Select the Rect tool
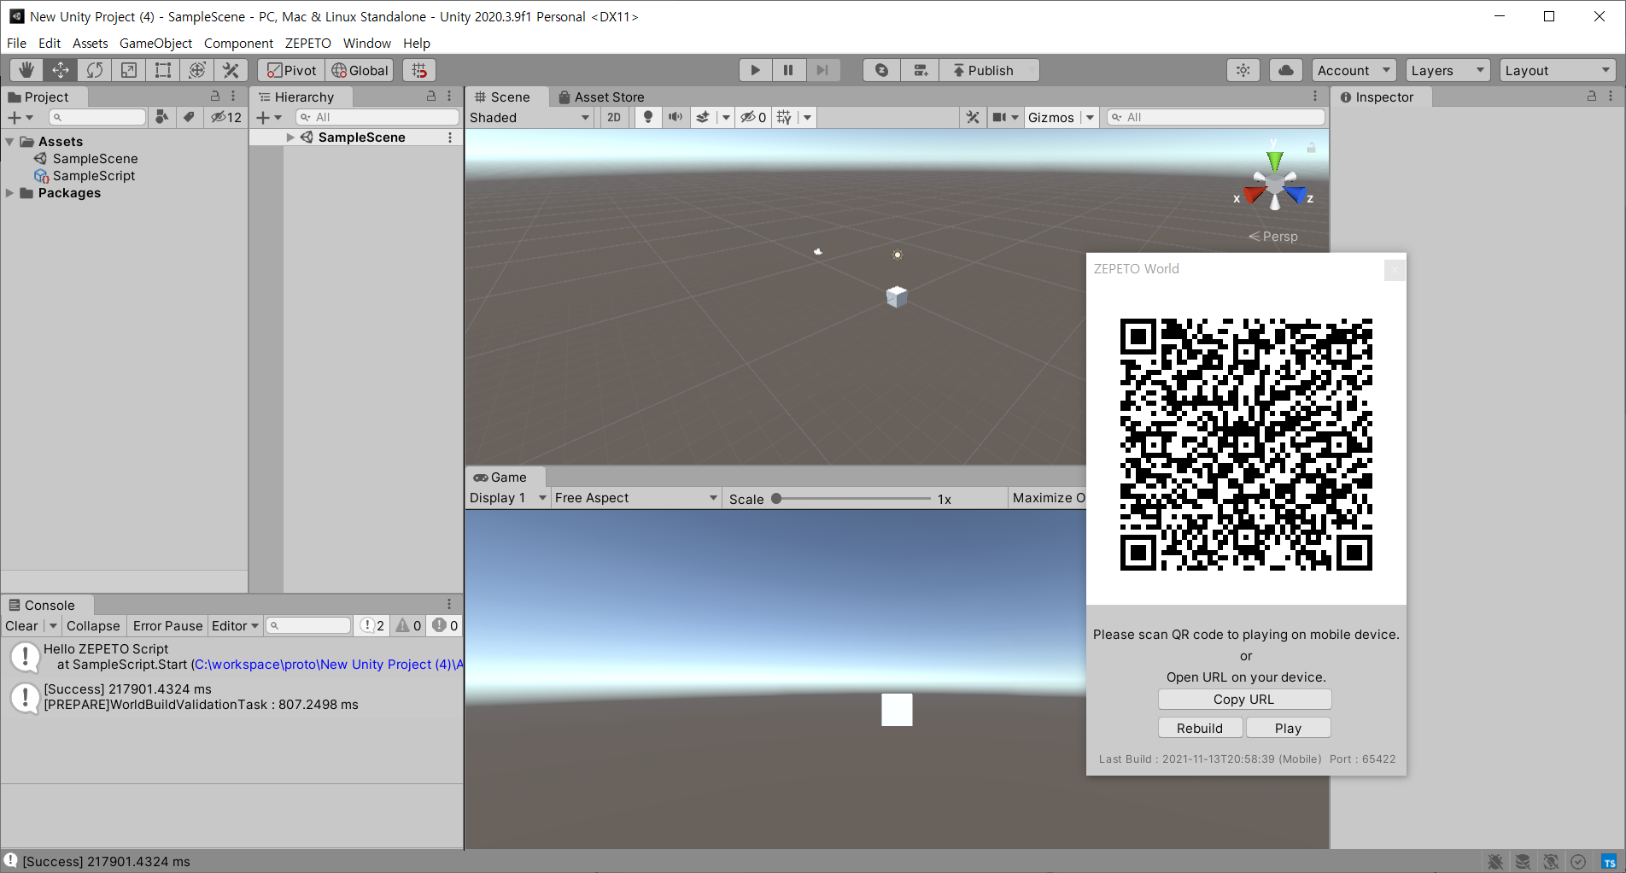Viewport: 1626px width, 873px height. pos(163,70)
